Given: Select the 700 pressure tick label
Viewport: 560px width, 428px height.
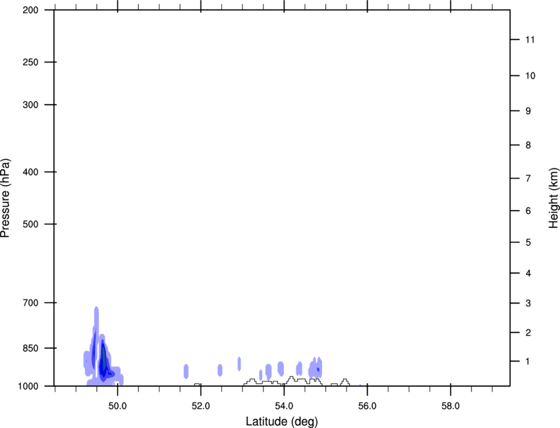Looking at the screenshot, I should pyautogui.click(x=30, y=303).
